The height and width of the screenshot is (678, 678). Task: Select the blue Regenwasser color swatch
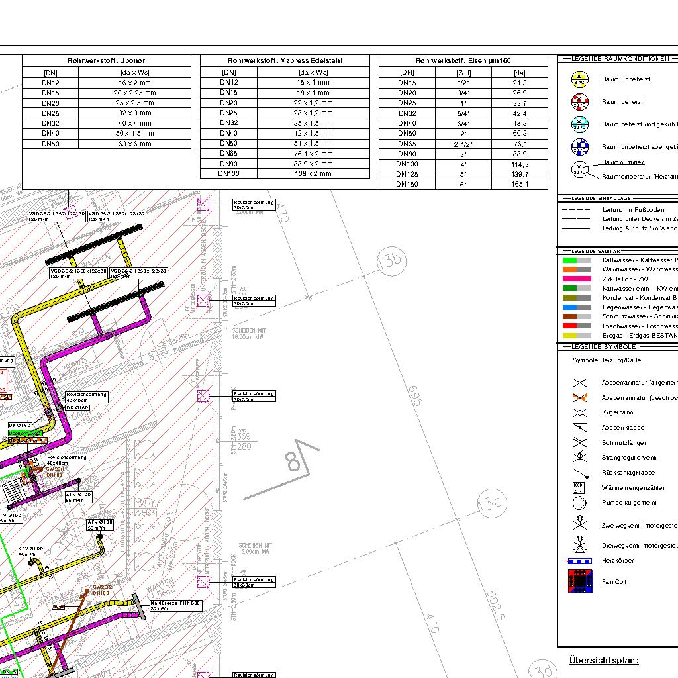point(576,307)
